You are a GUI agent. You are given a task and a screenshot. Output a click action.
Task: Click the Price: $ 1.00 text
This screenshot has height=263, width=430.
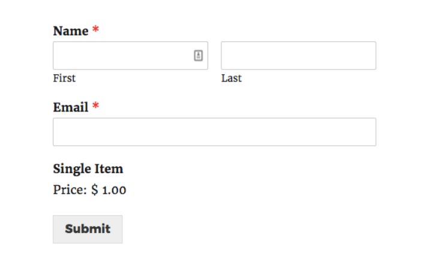point(90,190)
